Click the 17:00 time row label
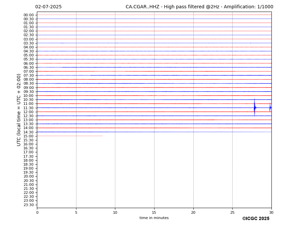 point(29,152)
